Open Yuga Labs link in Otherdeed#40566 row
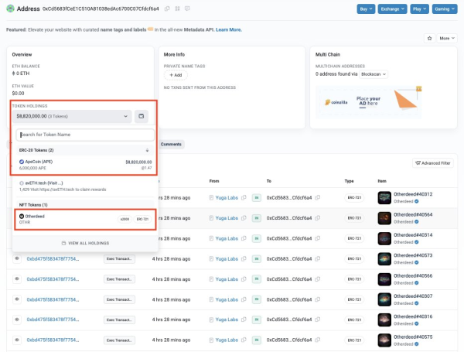 pos(227,279)
